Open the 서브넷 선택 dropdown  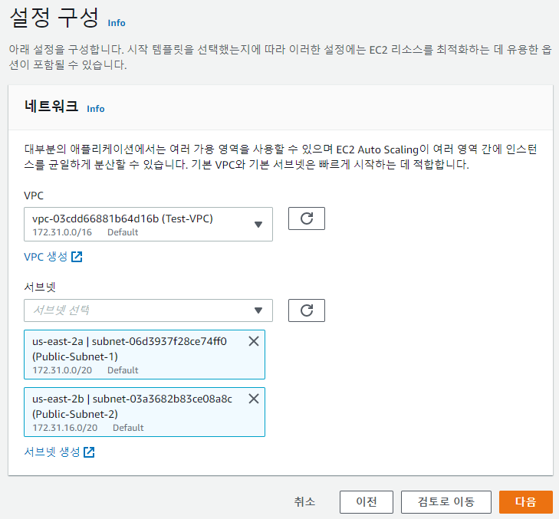coord(148,310)
